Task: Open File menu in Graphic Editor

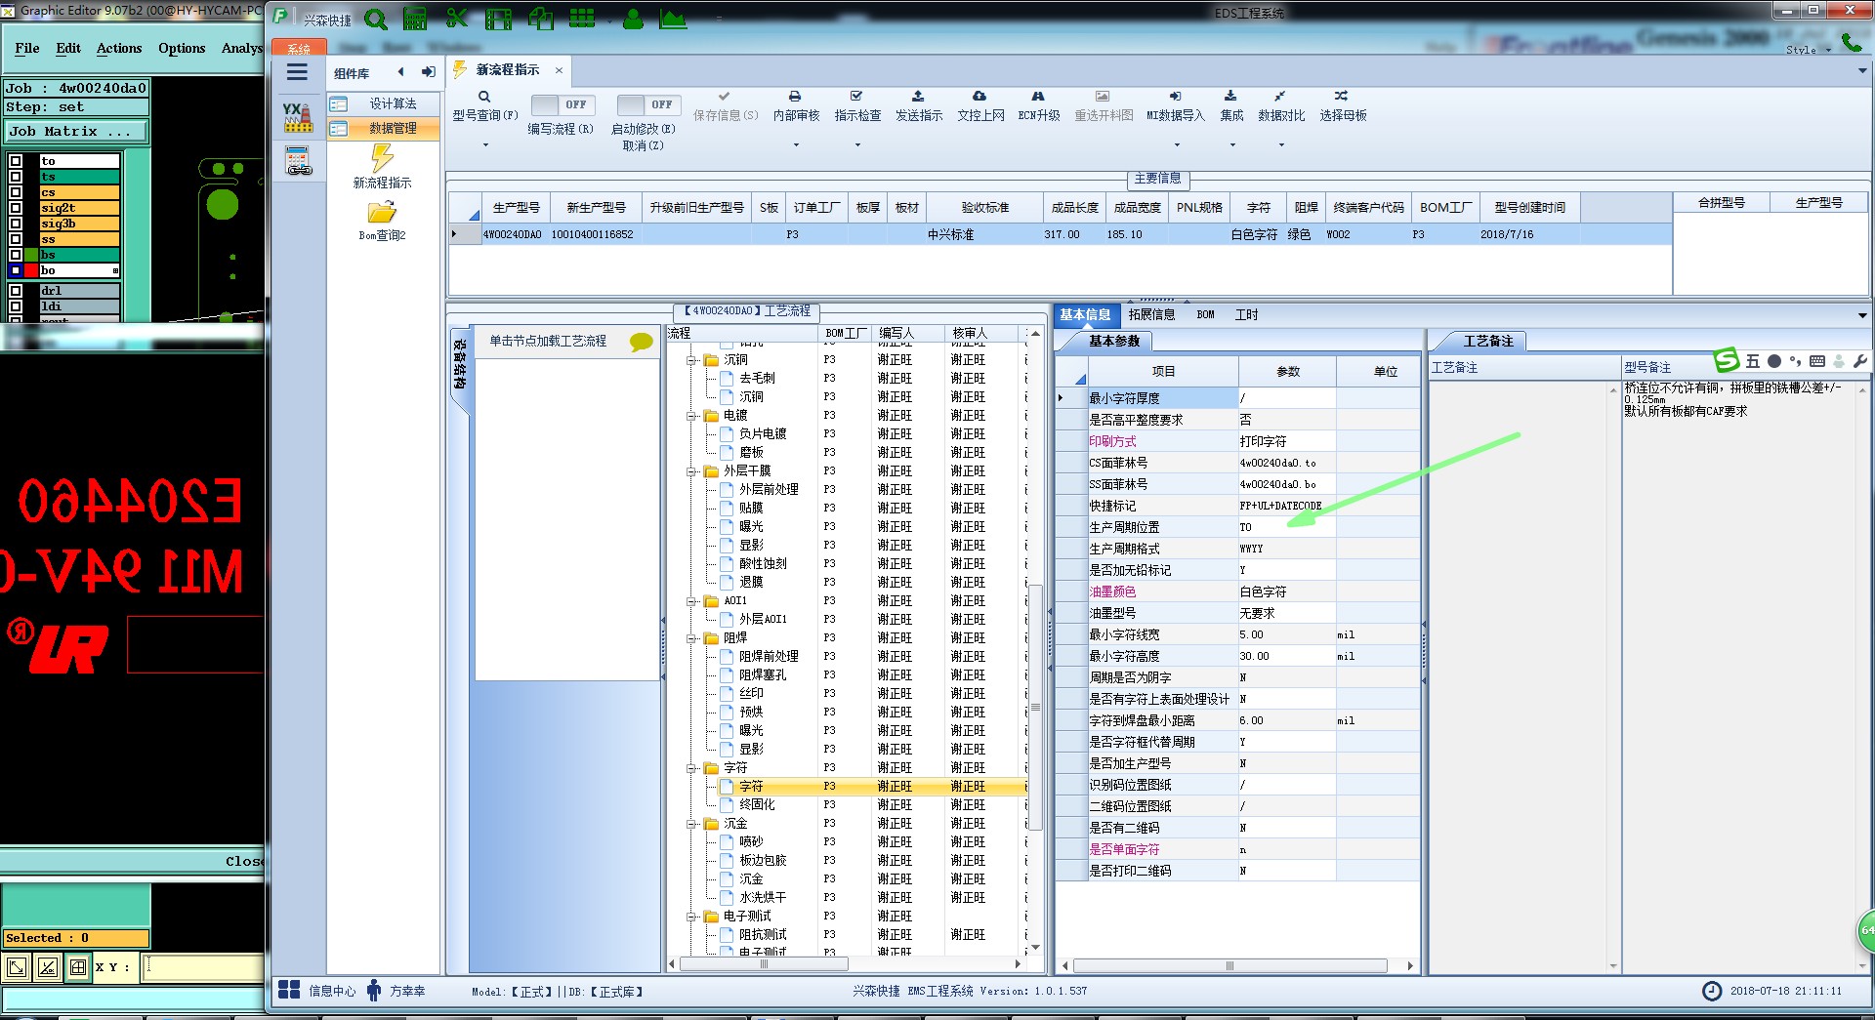Action: 27,48
